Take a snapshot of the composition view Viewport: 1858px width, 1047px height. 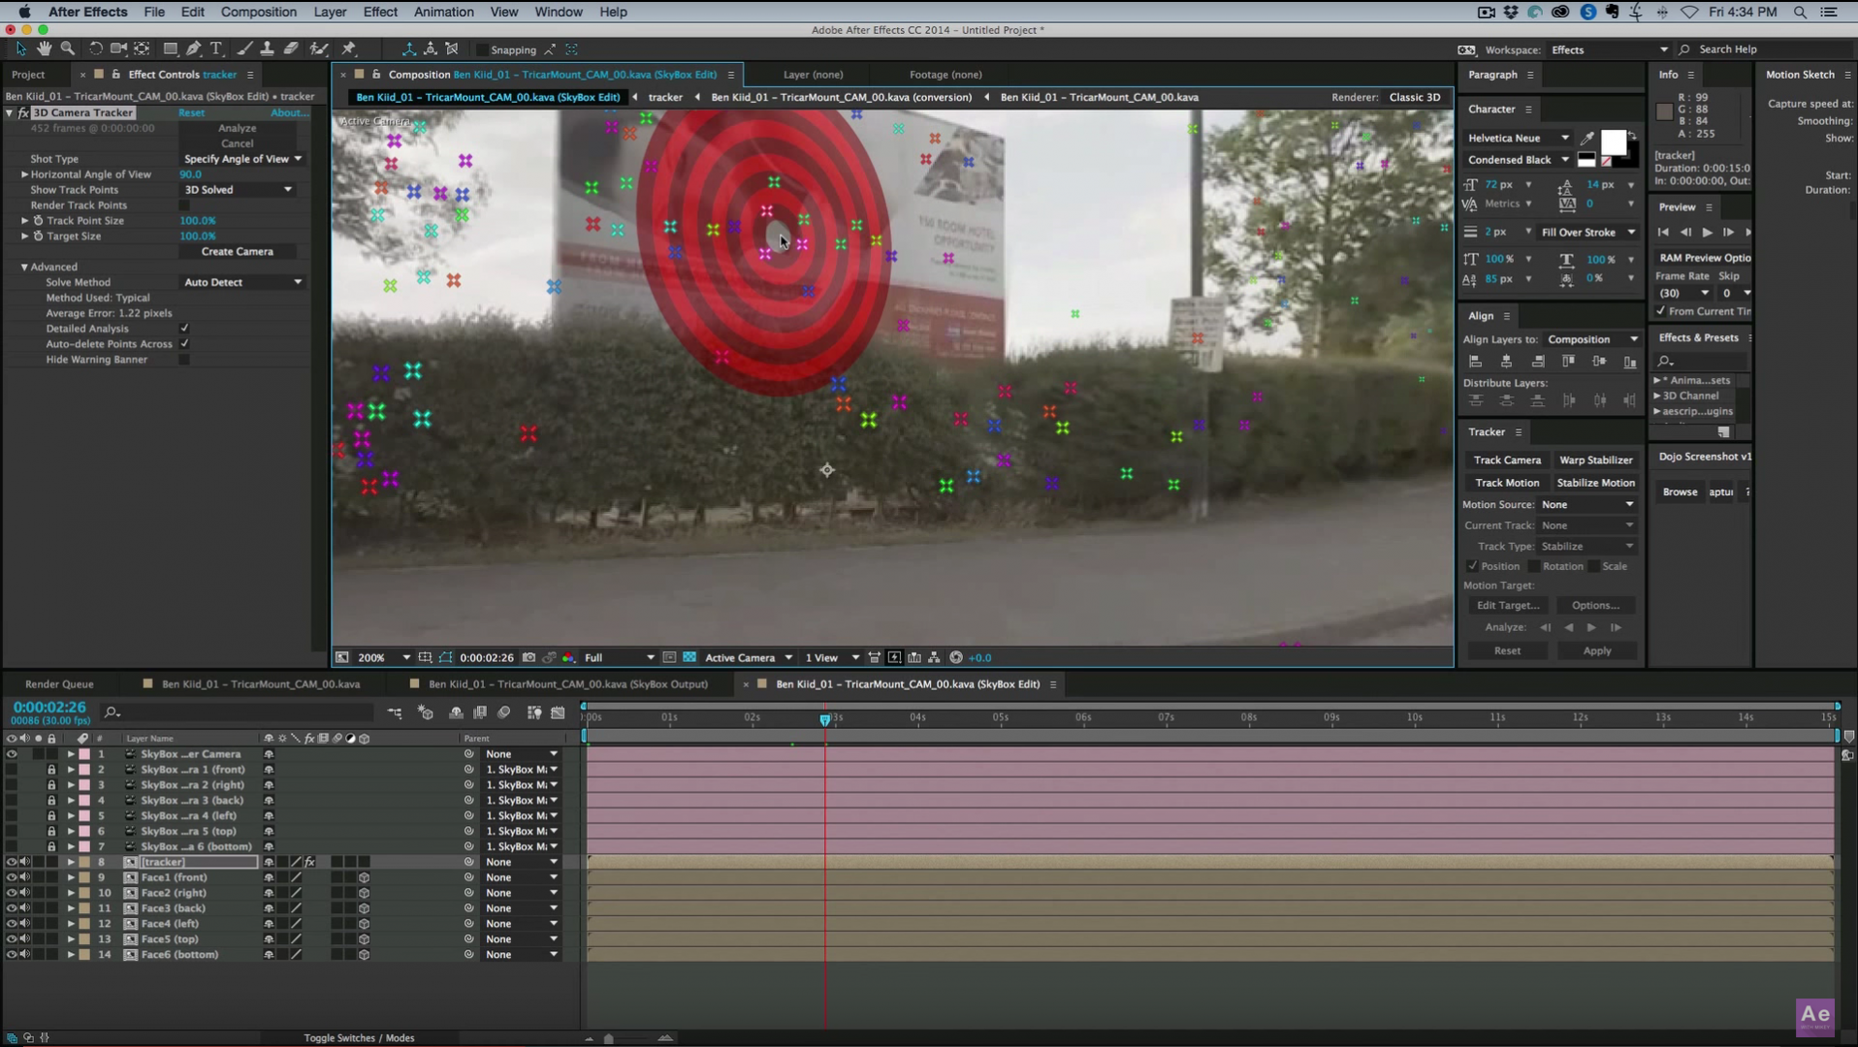(x=529, y=657)
